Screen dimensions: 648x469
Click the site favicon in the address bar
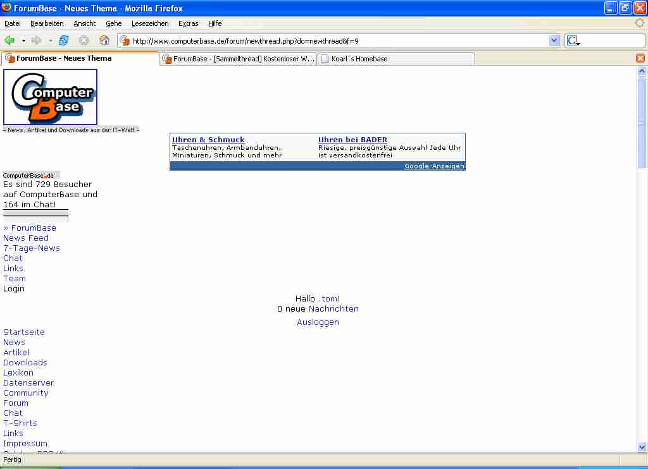(x=125, y=40)
